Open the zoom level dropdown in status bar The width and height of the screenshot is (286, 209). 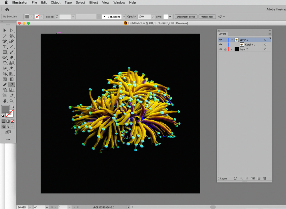[30, 207]
